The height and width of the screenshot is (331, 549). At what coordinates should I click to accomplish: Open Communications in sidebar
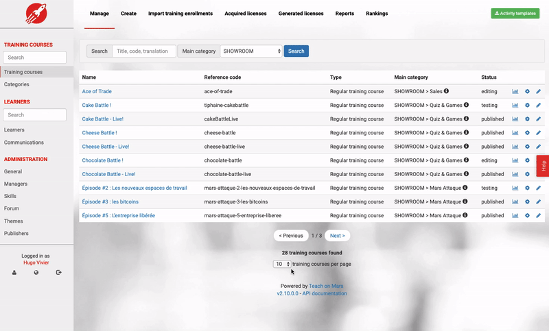pos(24,143)
